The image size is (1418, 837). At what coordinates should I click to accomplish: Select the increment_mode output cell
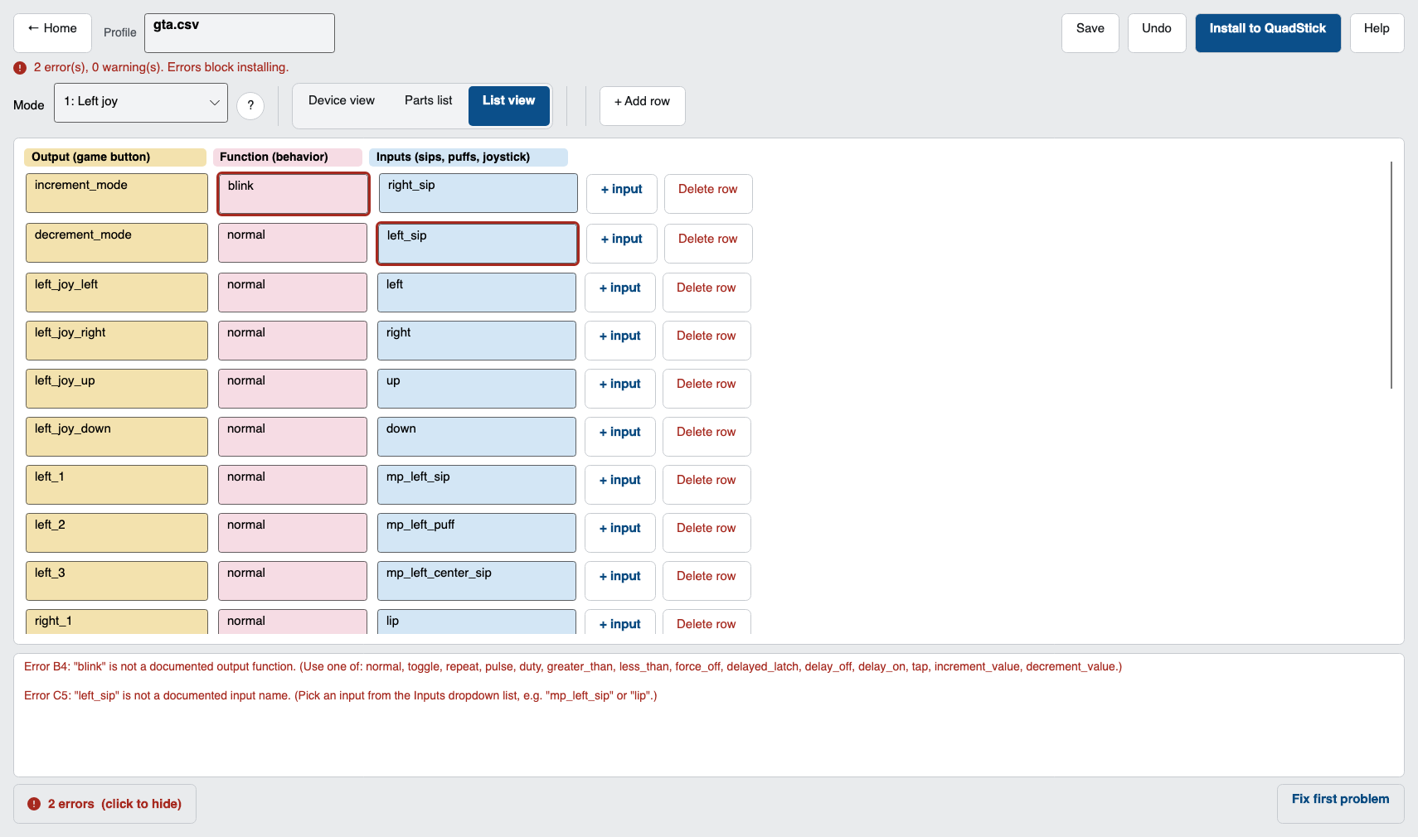(x=117, y=193)
